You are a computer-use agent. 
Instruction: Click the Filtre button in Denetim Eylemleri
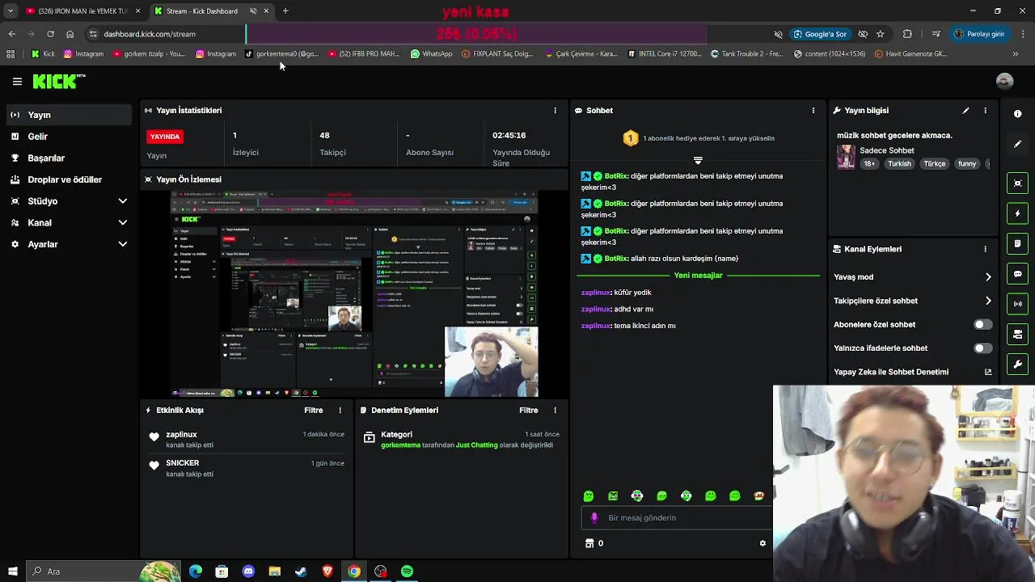point(529,410)
